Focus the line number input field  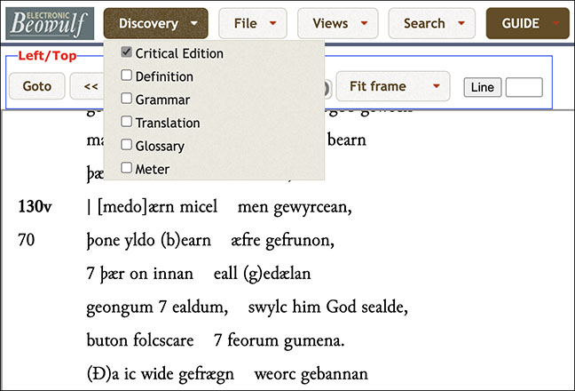pos(524,87)
